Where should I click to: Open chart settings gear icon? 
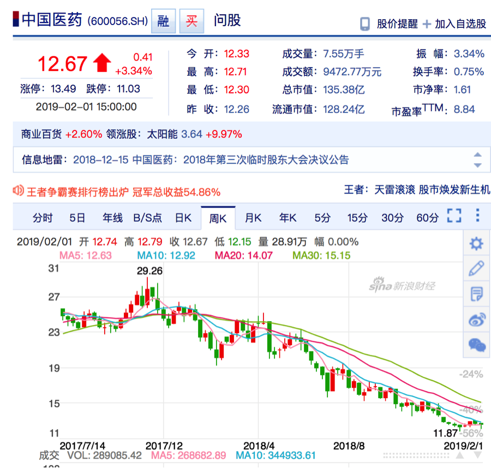(x=476, y=244)
